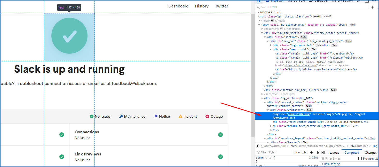
Task: Switch to the Computed tab
Action: [x=352, y=153]
